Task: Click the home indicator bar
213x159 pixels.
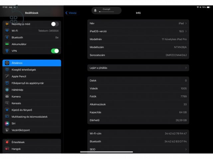Action: coord(106,152)
